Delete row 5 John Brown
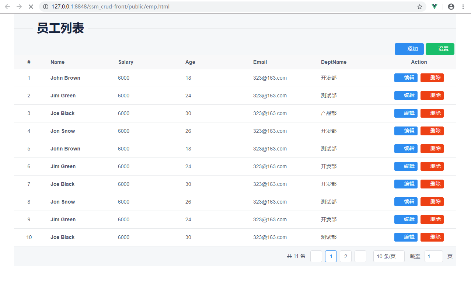 432,149
